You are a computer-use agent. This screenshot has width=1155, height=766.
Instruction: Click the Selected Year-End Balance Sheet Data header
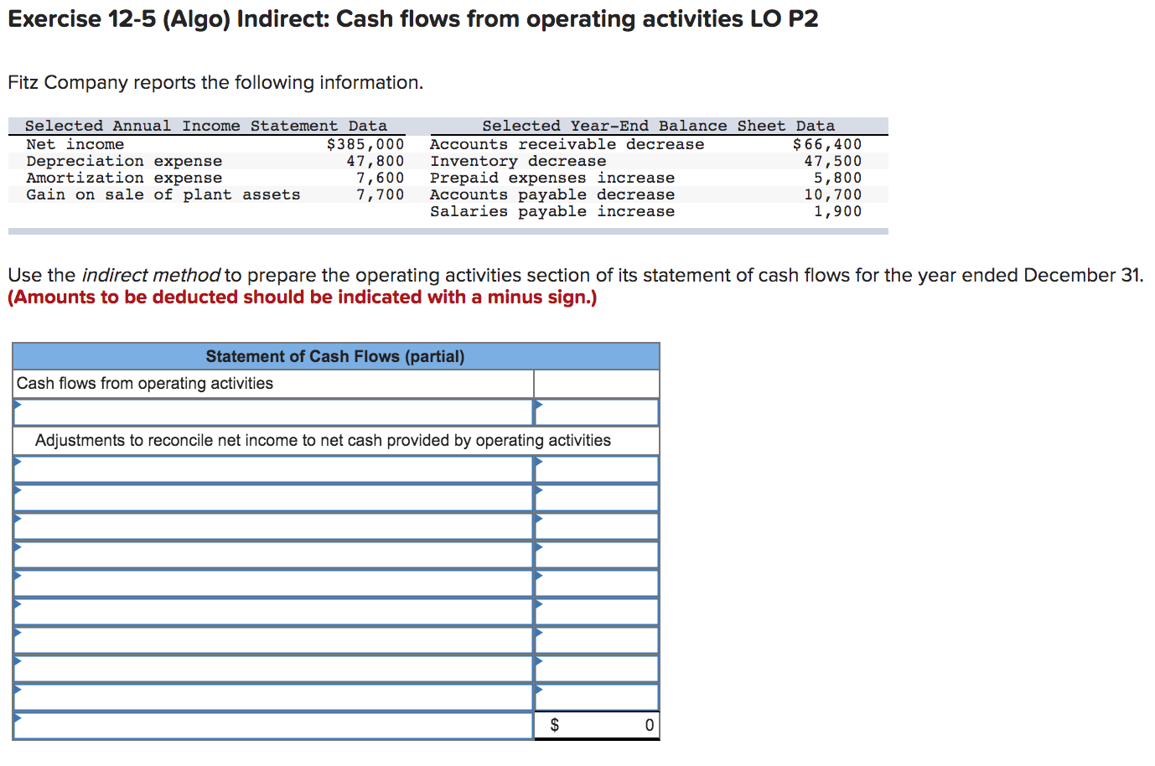[659, 126]
